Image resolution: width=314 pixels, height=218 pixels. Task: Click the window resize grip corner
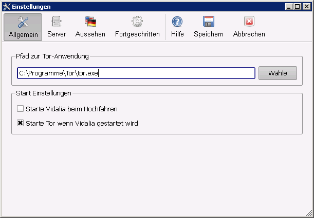click(309, 213)
